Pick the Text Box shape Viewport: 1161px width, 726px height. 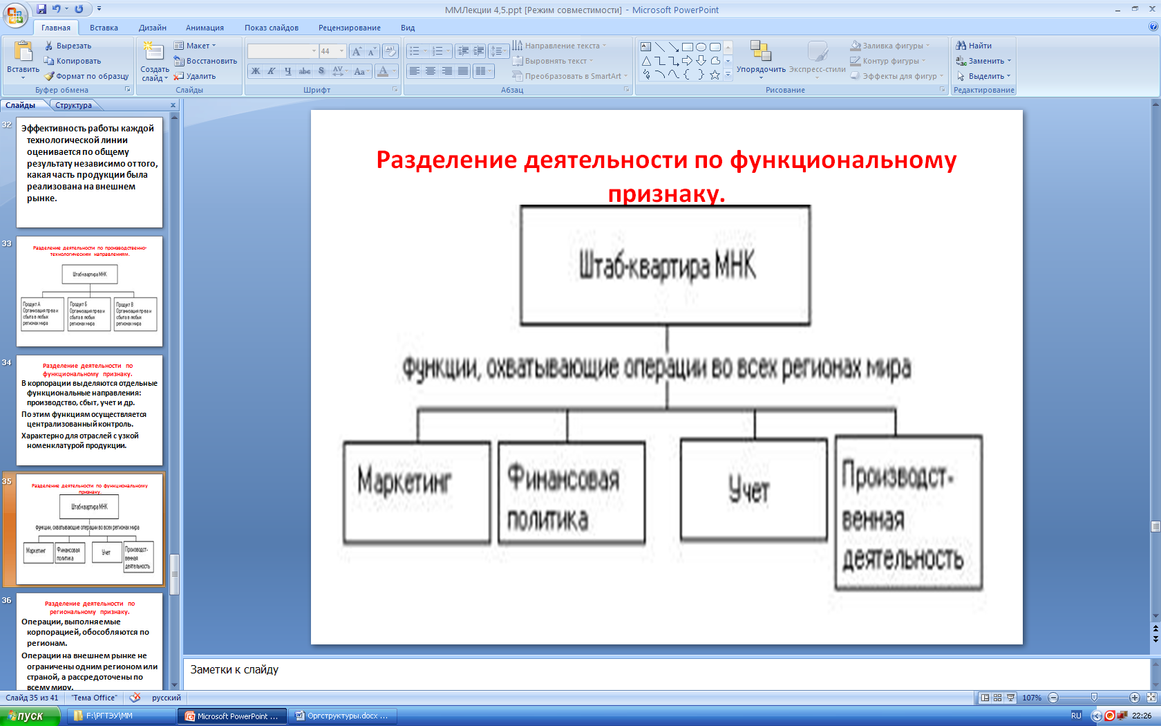645,47
